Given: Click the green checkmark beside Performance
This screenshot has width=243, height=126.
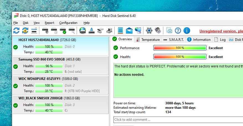Looking at the screenshot, I should 116,48.
